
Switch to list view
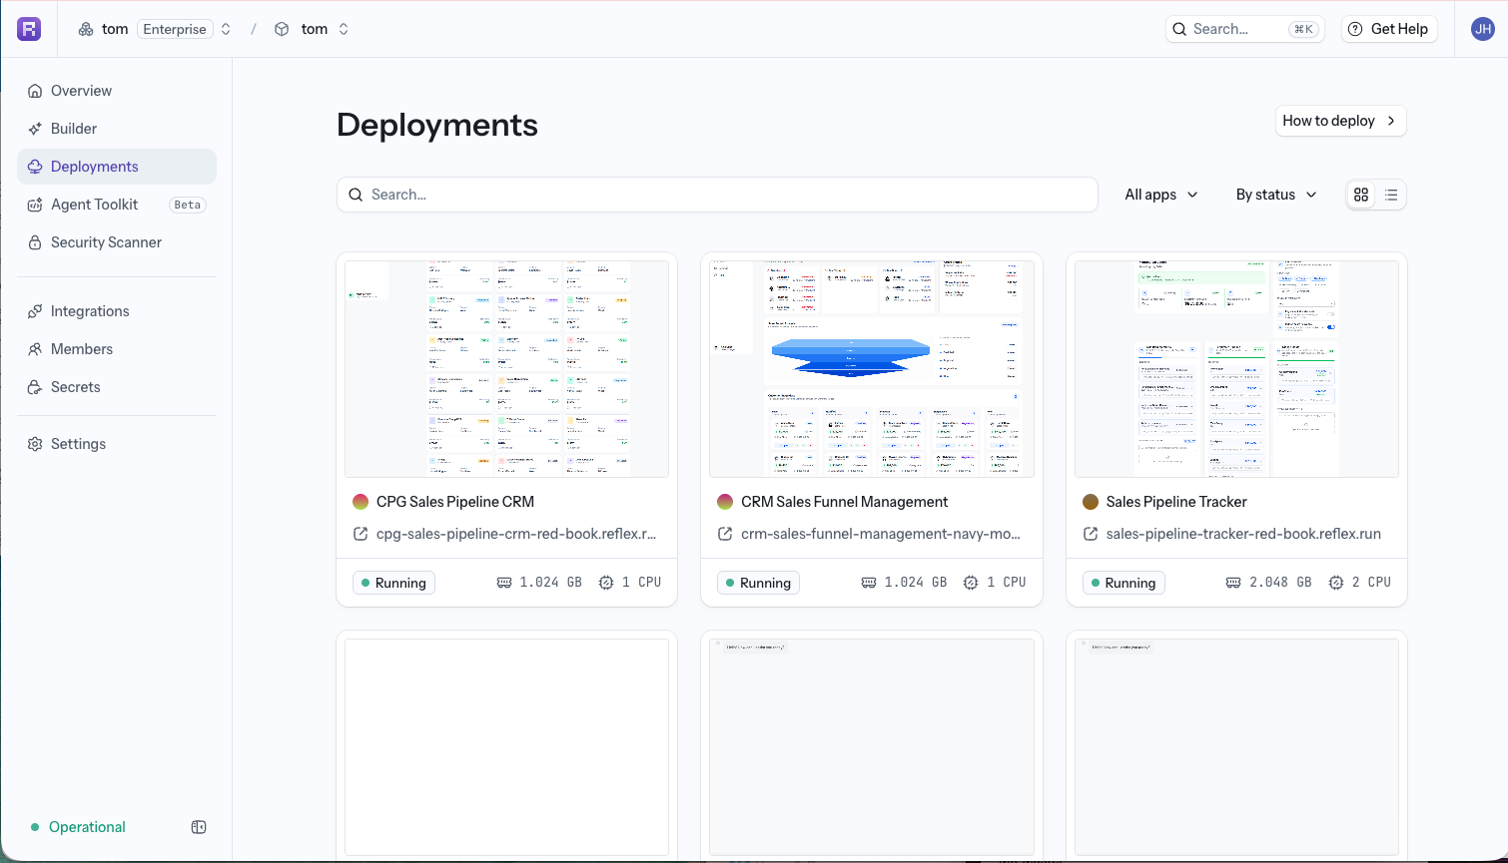[x=1391, y=195]
